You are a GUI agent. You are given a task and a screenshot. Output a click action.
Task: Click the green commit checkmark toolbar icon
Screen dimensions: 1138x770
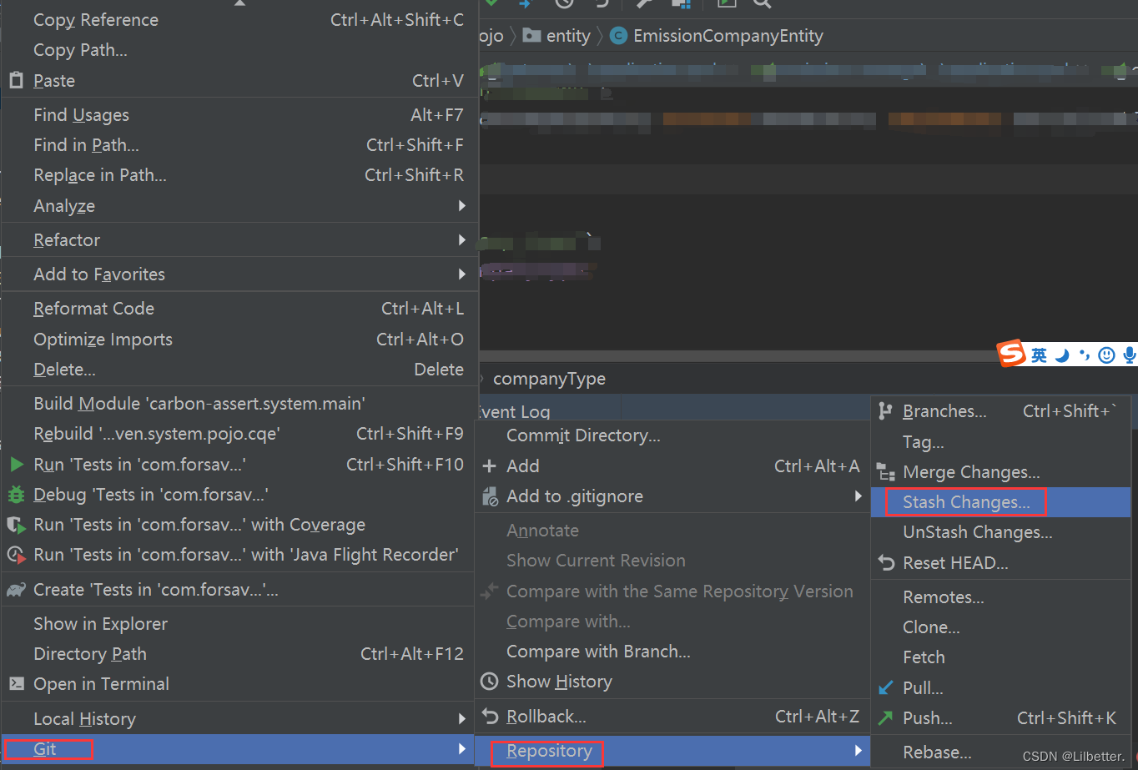pyautogui.click(x=491, y=7)
